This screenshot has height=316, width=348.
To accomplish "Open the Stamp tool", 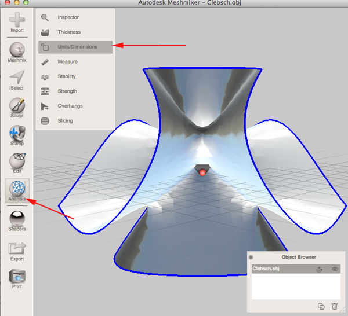I will coord(17,135).
